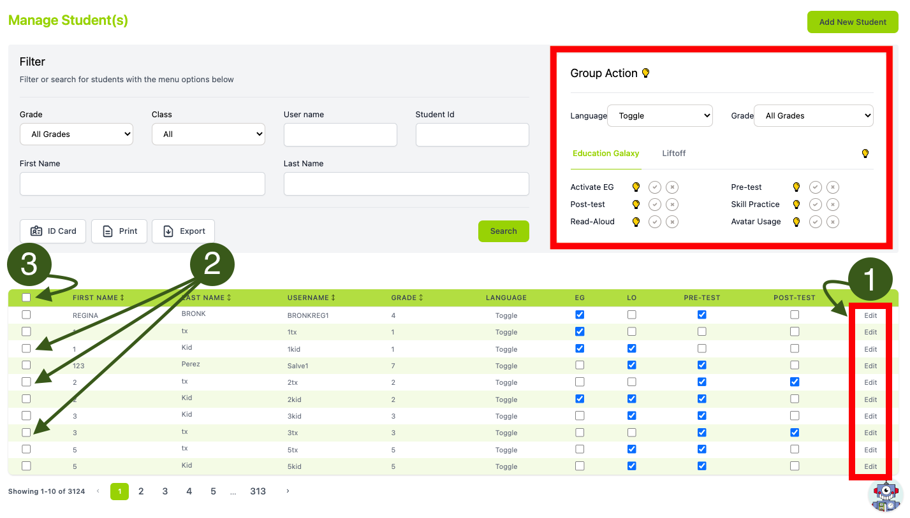The width and height of the screenshot is (910, 518).
Task: Go to page 3 of students
Action: [x=165, y=491]
